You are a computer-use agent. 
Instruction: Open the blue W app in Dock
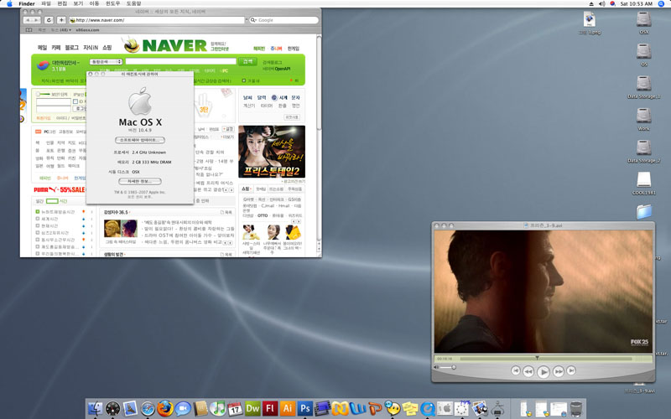coord(357,409)
